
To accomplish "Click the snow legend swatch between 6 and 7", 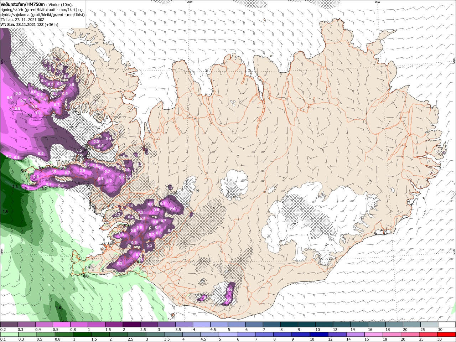I will click(254, 325).
